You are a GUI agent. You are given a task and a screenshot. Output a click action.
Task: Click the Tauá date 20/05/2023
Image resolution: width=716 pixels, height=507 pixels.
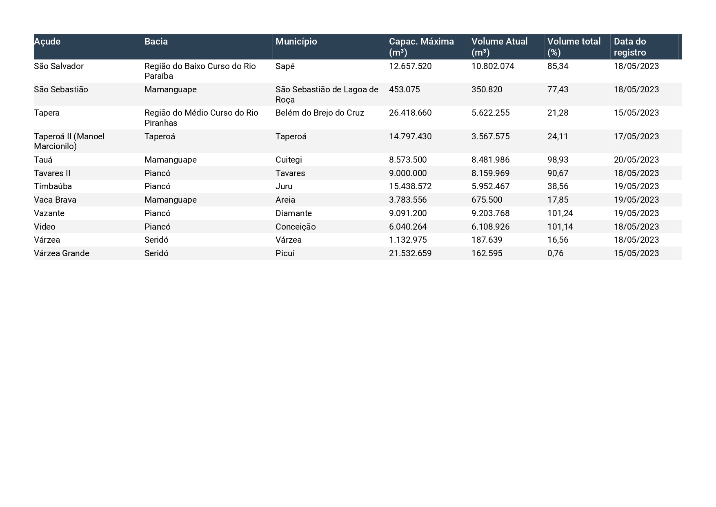(x=636, y=160)
